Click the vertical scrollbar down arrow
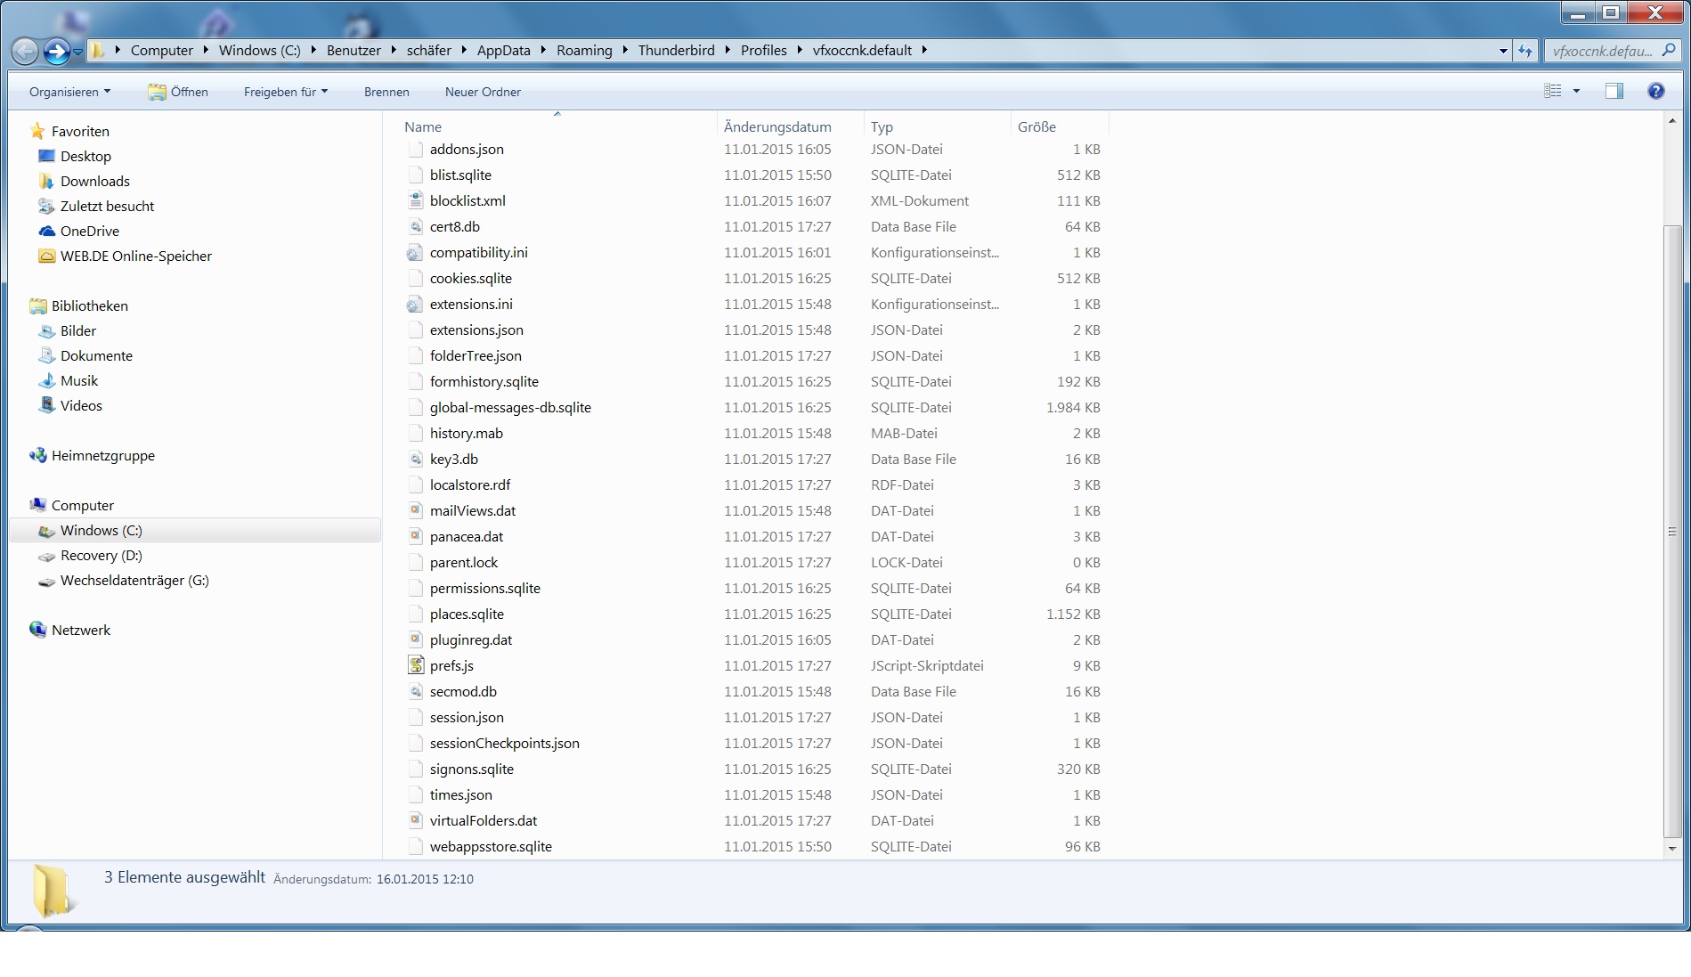 1671,849
